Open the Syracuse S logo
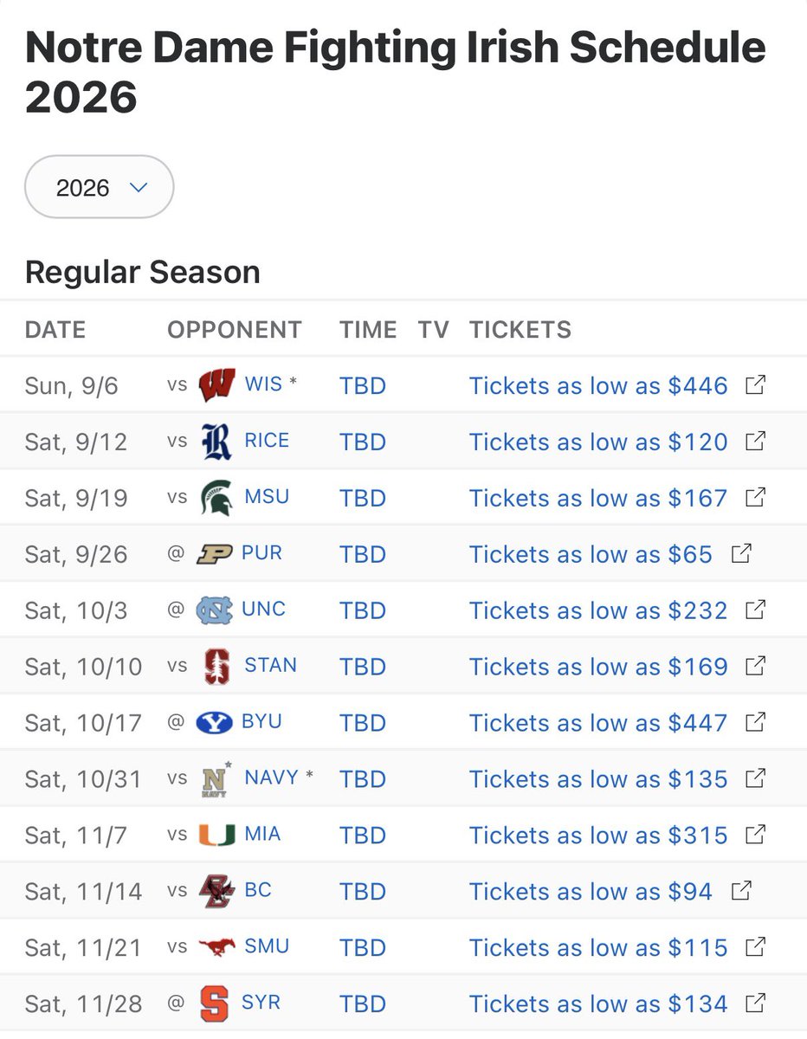The height and width of the screenshot is (1039, 807). coord(215,1004)
